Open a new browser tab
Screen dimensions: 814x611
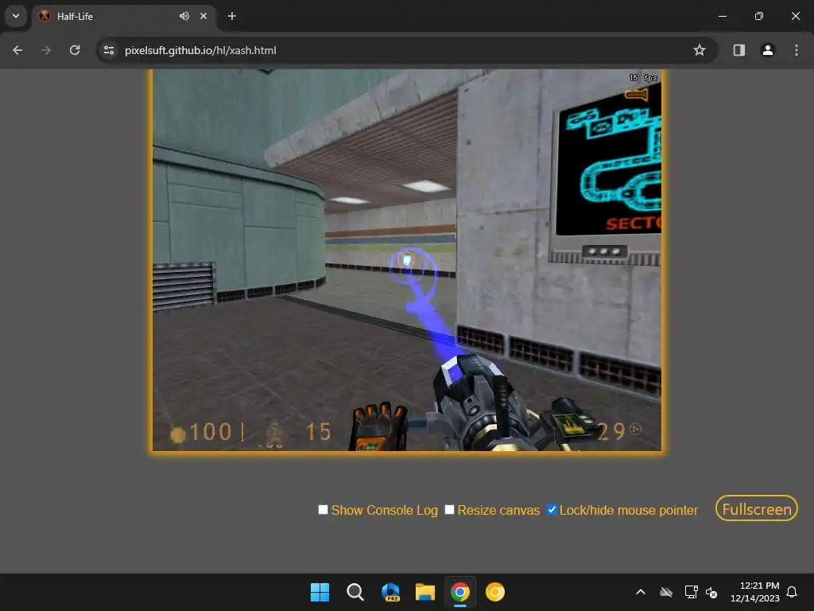tap(232, 16)
